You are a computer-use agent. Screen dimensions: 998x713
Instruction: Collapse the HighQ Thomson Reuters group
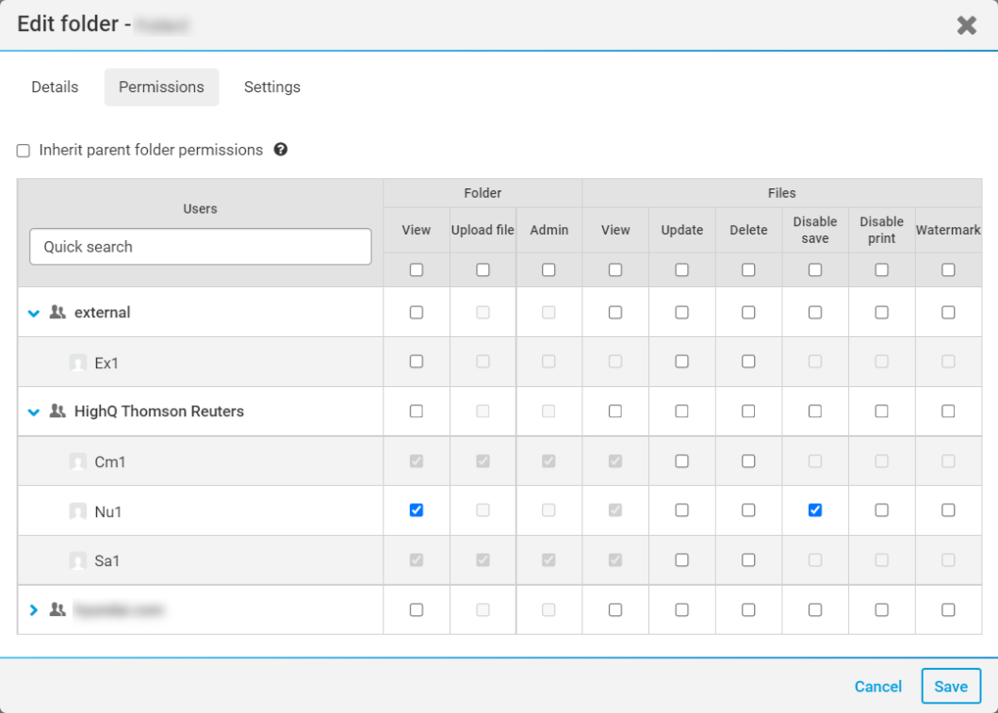(x=34, y=412)
